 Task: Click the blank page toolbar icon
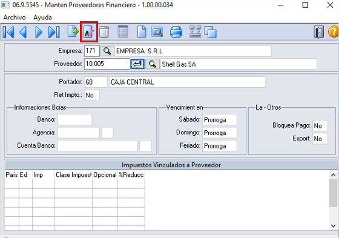[142, 32]
